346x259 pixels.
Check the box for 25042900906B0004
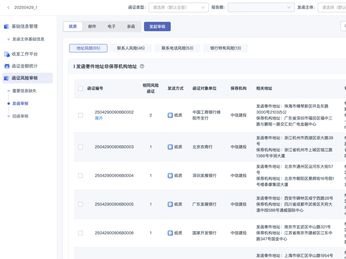click(81, 175)
